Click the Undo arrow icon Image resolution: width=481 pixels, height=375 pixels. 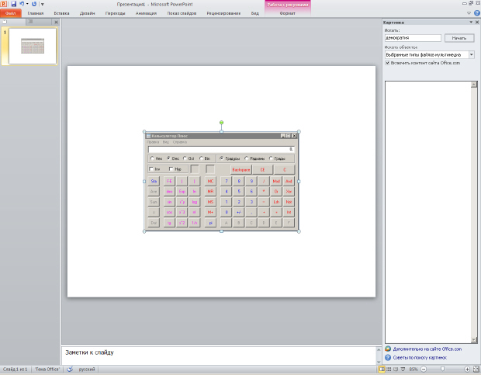point(22,4)
